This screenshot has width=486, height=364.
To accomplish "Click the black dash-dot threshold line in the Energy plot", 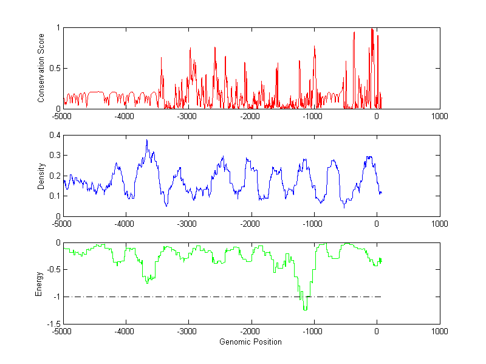I will tap(182, 297).
